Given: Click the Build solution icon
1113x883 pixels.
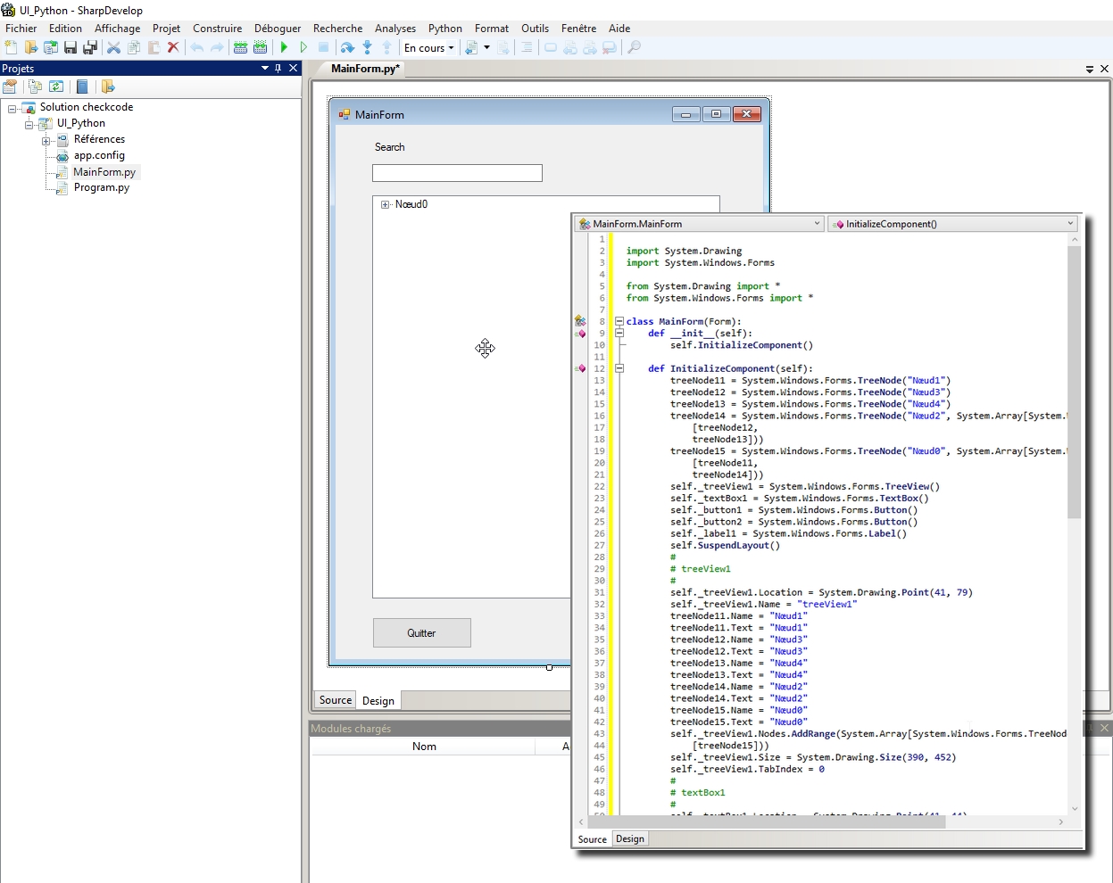Looking at the screenshot, I should [241, 47].
